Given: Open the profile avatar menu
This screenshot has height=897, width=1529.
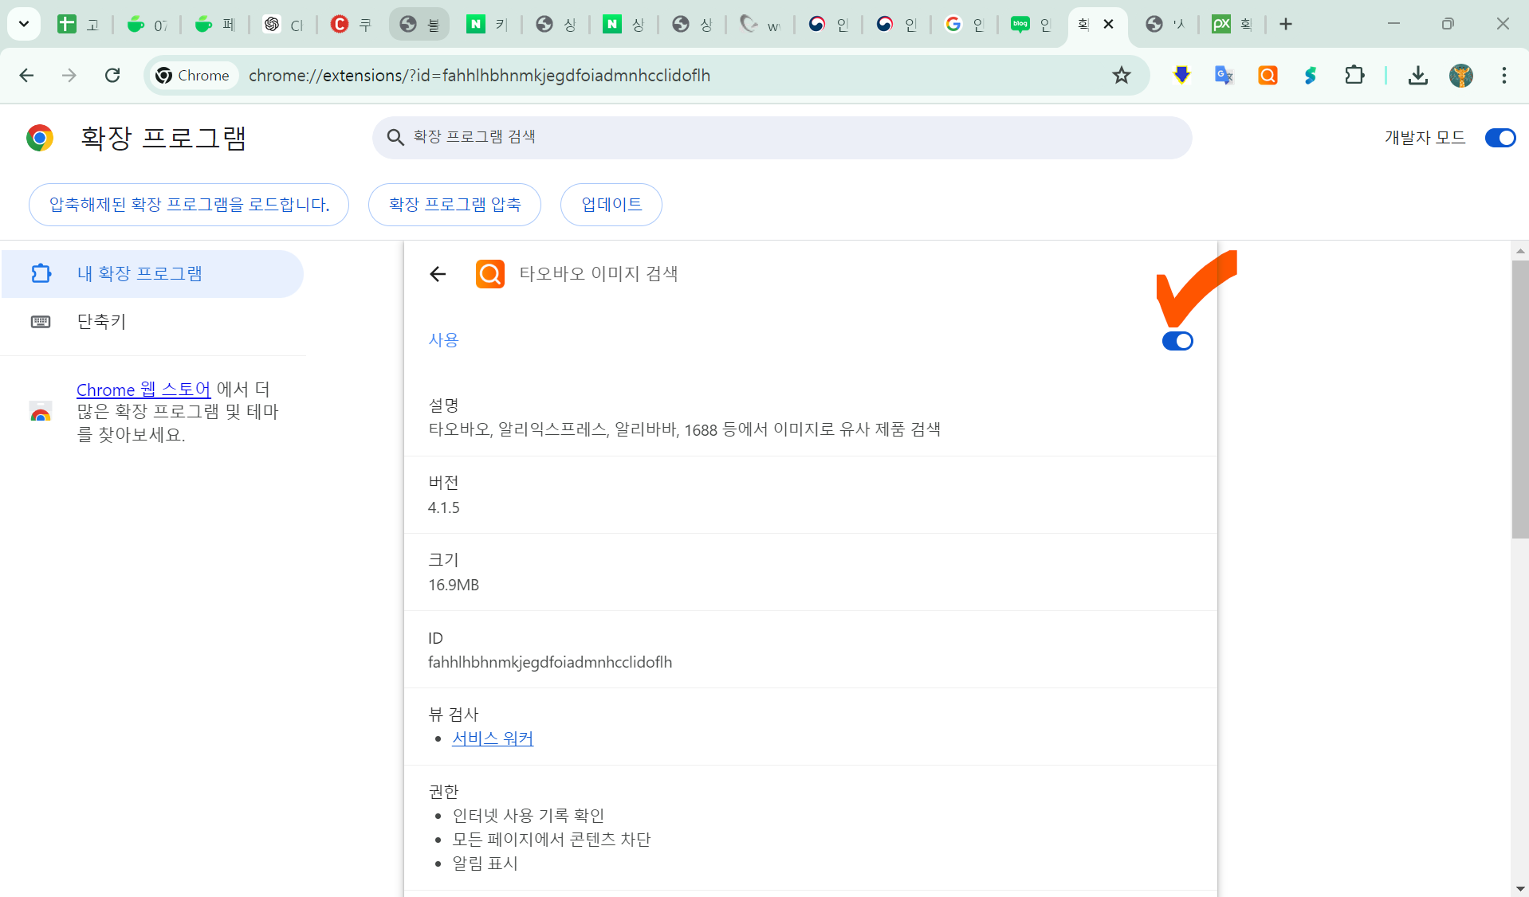Looking at the screenshot, I should pyautogui.click(x=1461, y=76).
